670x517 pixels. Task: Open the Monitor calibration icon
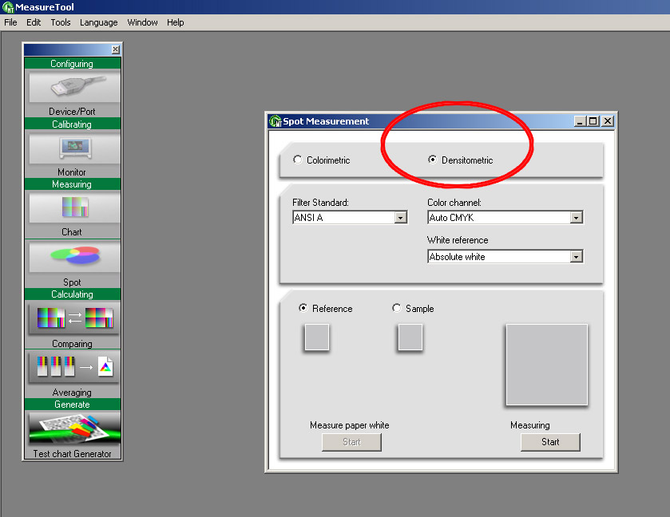click(75, 148)
